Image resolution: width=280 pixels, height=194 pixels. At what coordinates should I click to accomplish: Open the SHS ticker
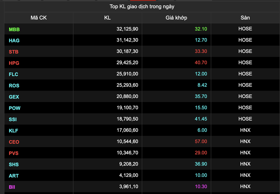tap(14, 164)
